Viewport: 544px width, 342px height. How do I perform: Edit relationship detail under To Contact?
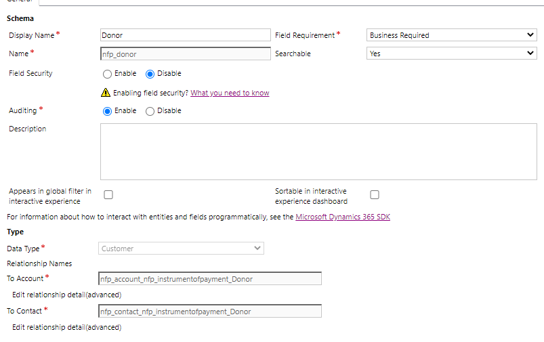point(67,327)
